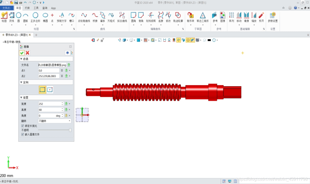Browse for file next to 文件名 field
The image size is (310, 184).
tap(69, 65)
